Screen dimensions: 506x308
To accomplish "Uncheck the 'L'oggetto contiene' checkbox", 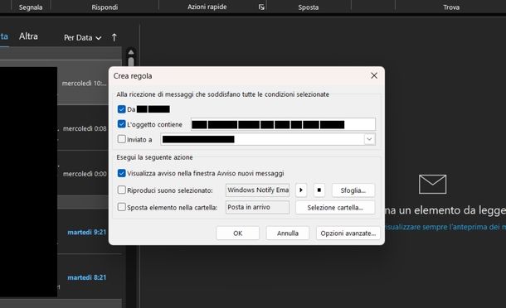I will (121, 124).
